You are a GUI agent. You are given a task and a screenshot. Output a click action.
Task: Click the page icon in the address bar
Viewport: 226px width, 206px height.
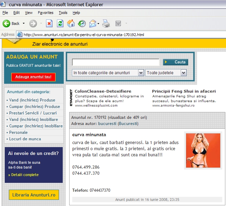click(20, 34)
